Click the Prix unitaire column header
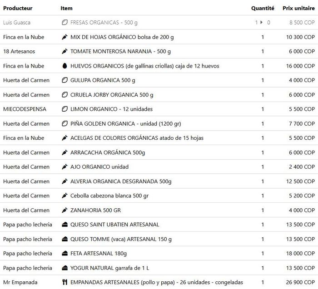The width and height of the screenshot is (318, 289). (298, 8)
